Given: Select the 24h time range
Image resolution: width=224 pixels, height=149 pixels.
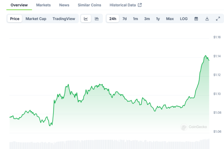Looking at the screenshot, I should [x=113, y=19].
